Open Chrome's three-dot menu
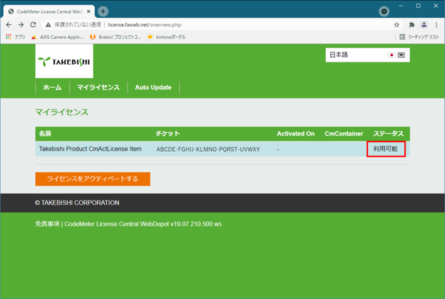Screen dimensions: 445x299 [x=436, y=25]
